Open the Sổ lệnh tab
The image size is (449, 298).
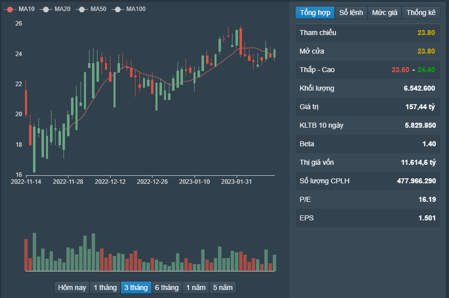coord(351,13)
